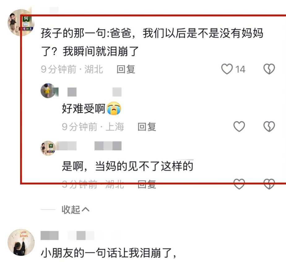Dislike the 当妈的见不了这样的 reply
The image size is (286, 264).
point(269,184)
